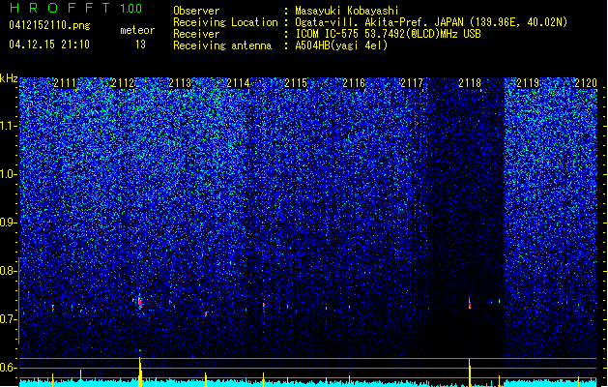Screen dimensions: 608x387
Task: Click the Receiving antenna label
Action: click(222, 45)
